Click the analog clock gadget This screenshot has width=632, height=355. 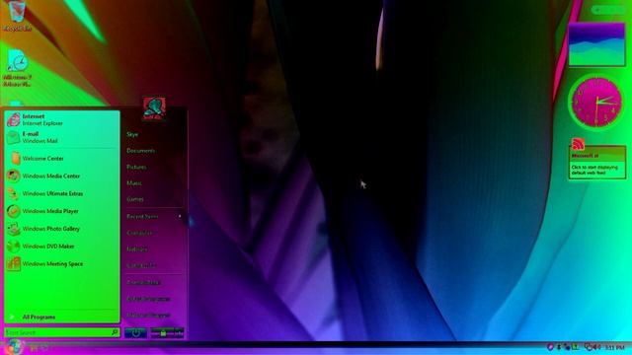597,103
